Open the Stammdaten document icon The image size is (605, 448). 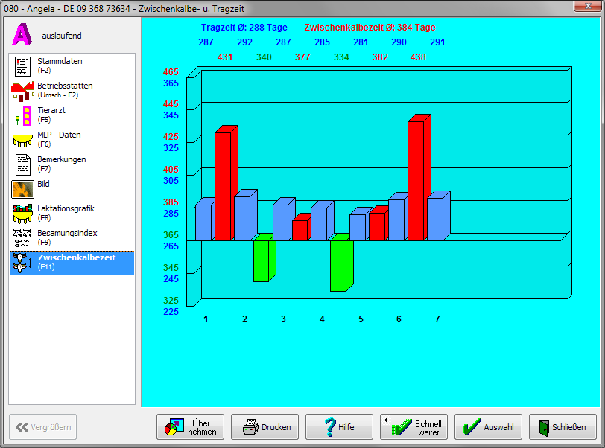[x=22, y=66]
